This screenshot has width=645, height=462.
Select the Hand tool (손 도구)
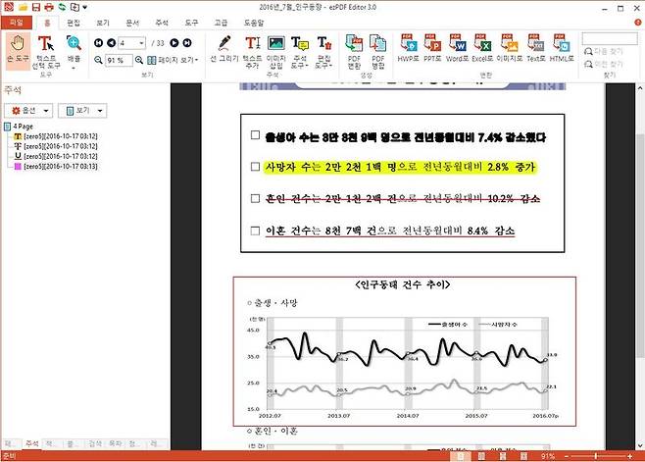tap(18, 50)
